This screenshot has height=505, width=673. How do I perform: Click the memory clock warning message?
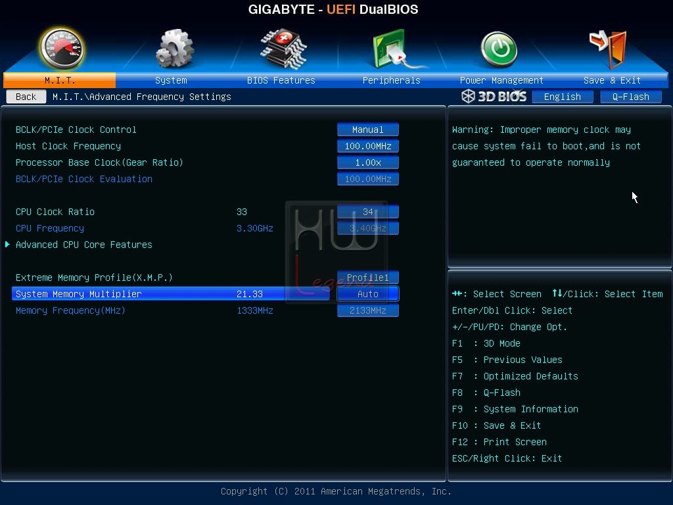point(546,146)
